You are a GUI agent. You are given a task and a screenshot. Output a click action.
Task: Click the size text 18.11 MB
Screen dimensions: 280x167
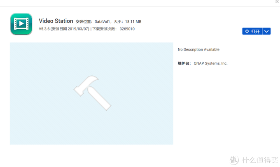coord(133,21)
